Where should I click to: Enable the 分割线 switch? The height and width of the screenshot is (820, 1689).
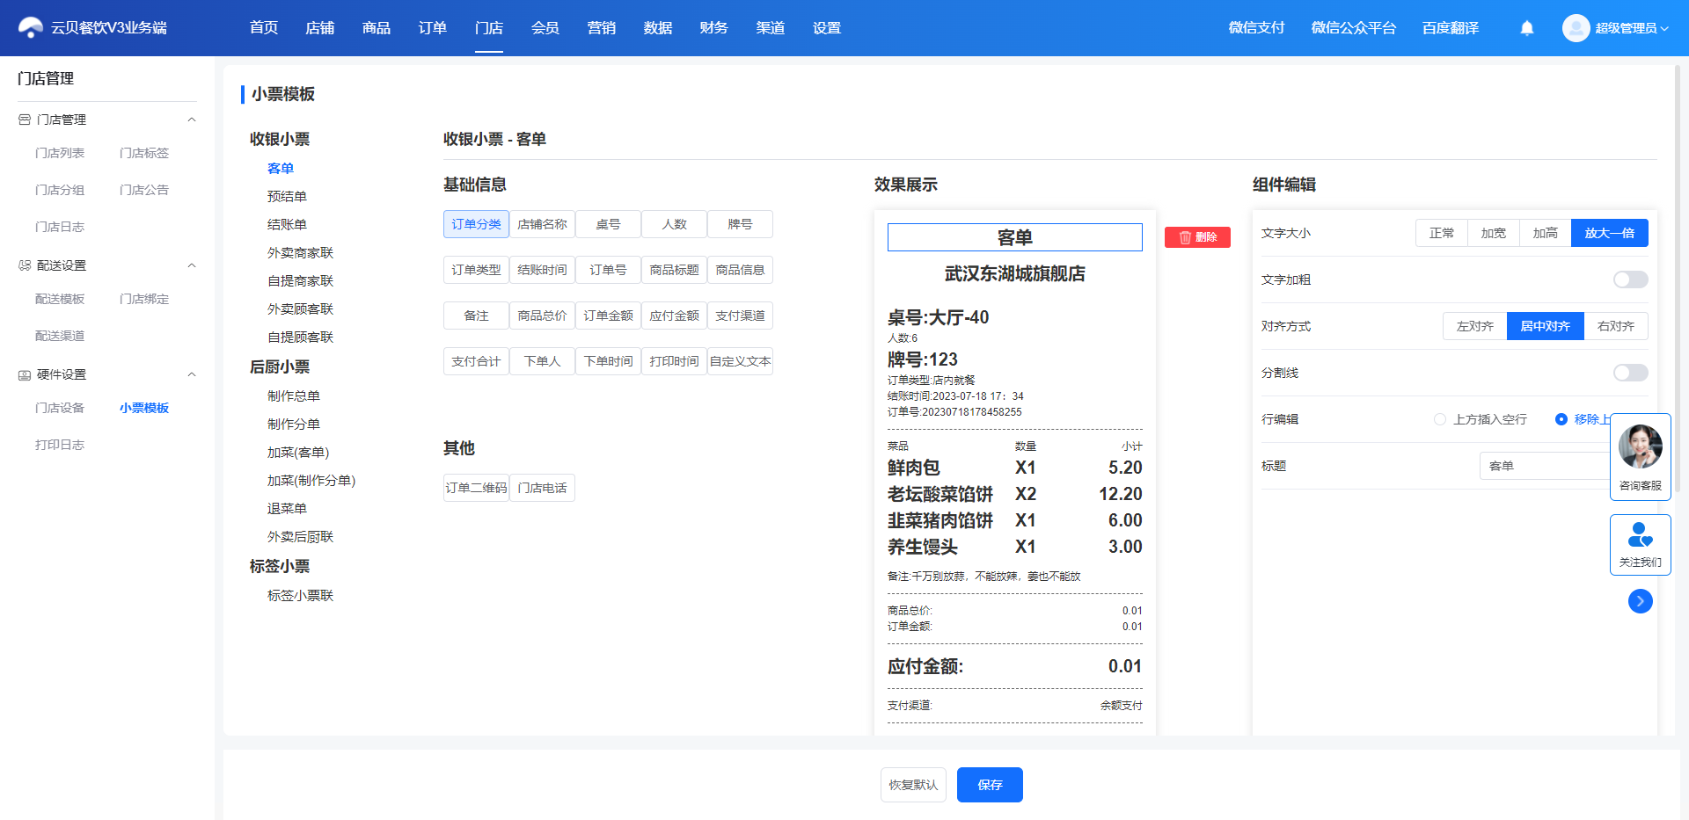1630,373
